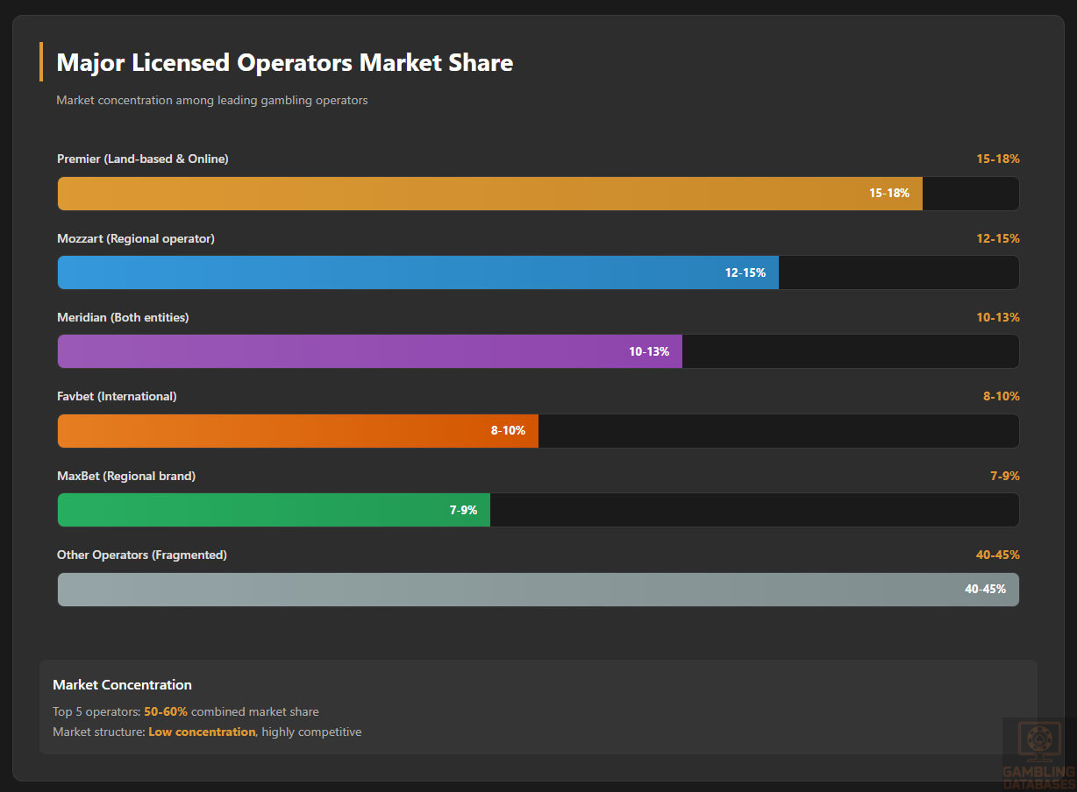The image size is (1077, 792).
Task: Click the subtitle about market concentration
Action: tap(212, 100)
